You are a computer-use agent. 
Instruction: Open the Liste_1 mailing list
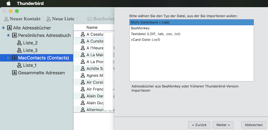click(30, 65)
